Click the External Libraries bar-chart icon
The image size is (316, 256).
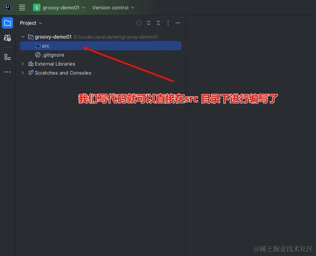point(31,64)
